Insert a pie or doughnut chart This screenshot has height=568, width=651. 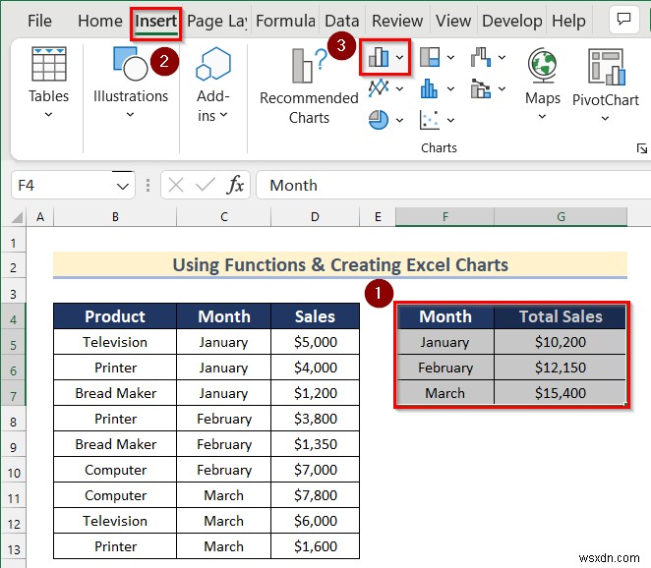(x=379, y=120)
